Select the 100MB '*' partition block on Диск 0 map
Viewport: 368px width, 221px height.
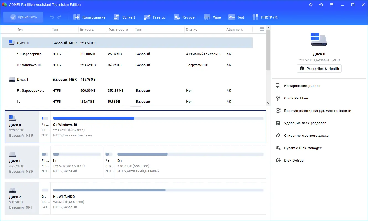click(45, 127)
